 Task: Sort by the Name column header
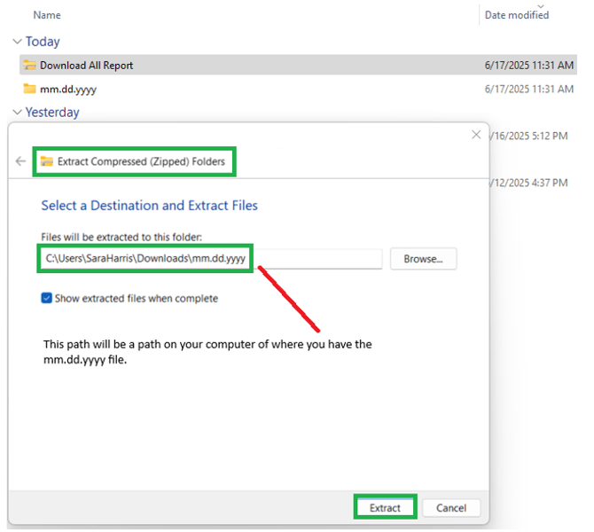[x=47, y=15]
